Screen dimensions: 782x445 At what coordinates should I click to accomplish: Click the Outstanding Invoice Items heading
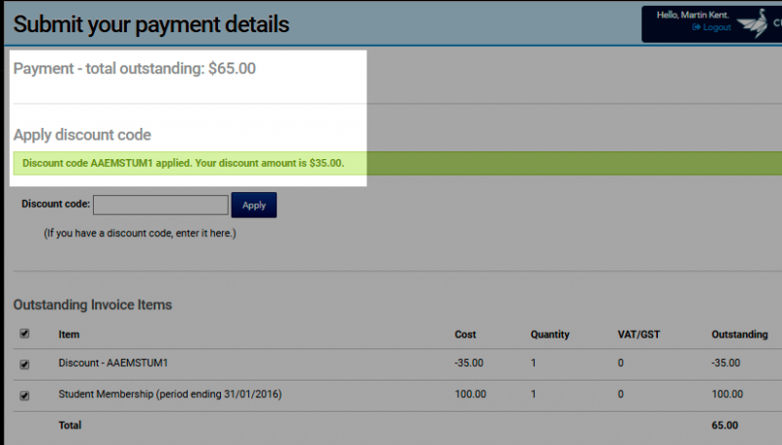93,304
